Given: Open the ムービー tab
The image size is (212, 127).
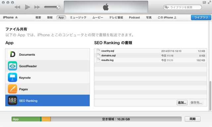Looking at the screenshot, I should [98, 18].
